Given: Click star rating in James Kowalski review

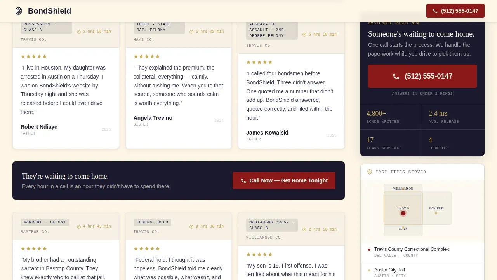Looking at the screenshot, I should pos(259,62).
